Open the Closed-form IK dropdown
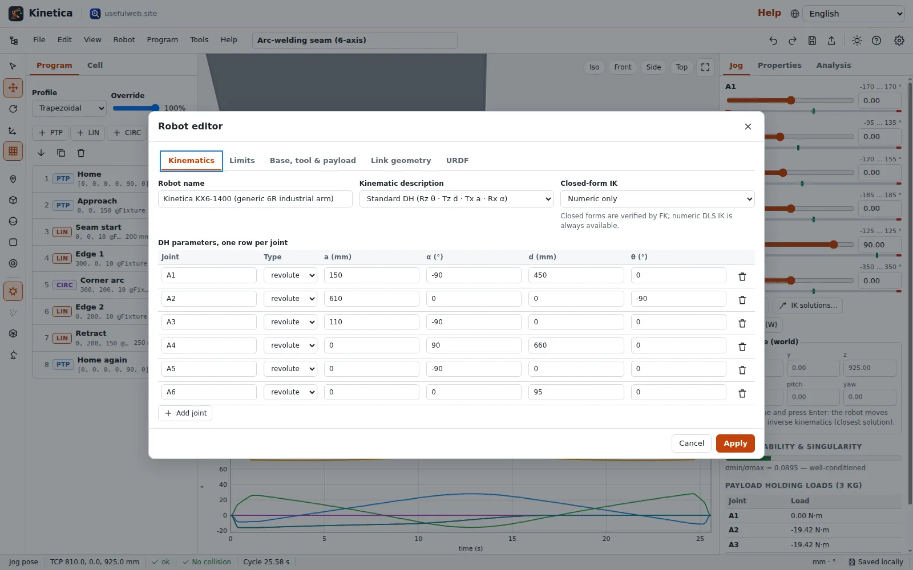 [657, 199]
